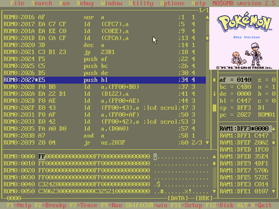
Task: Select the pc = 2027 register
Action: (x=235, y=115)
